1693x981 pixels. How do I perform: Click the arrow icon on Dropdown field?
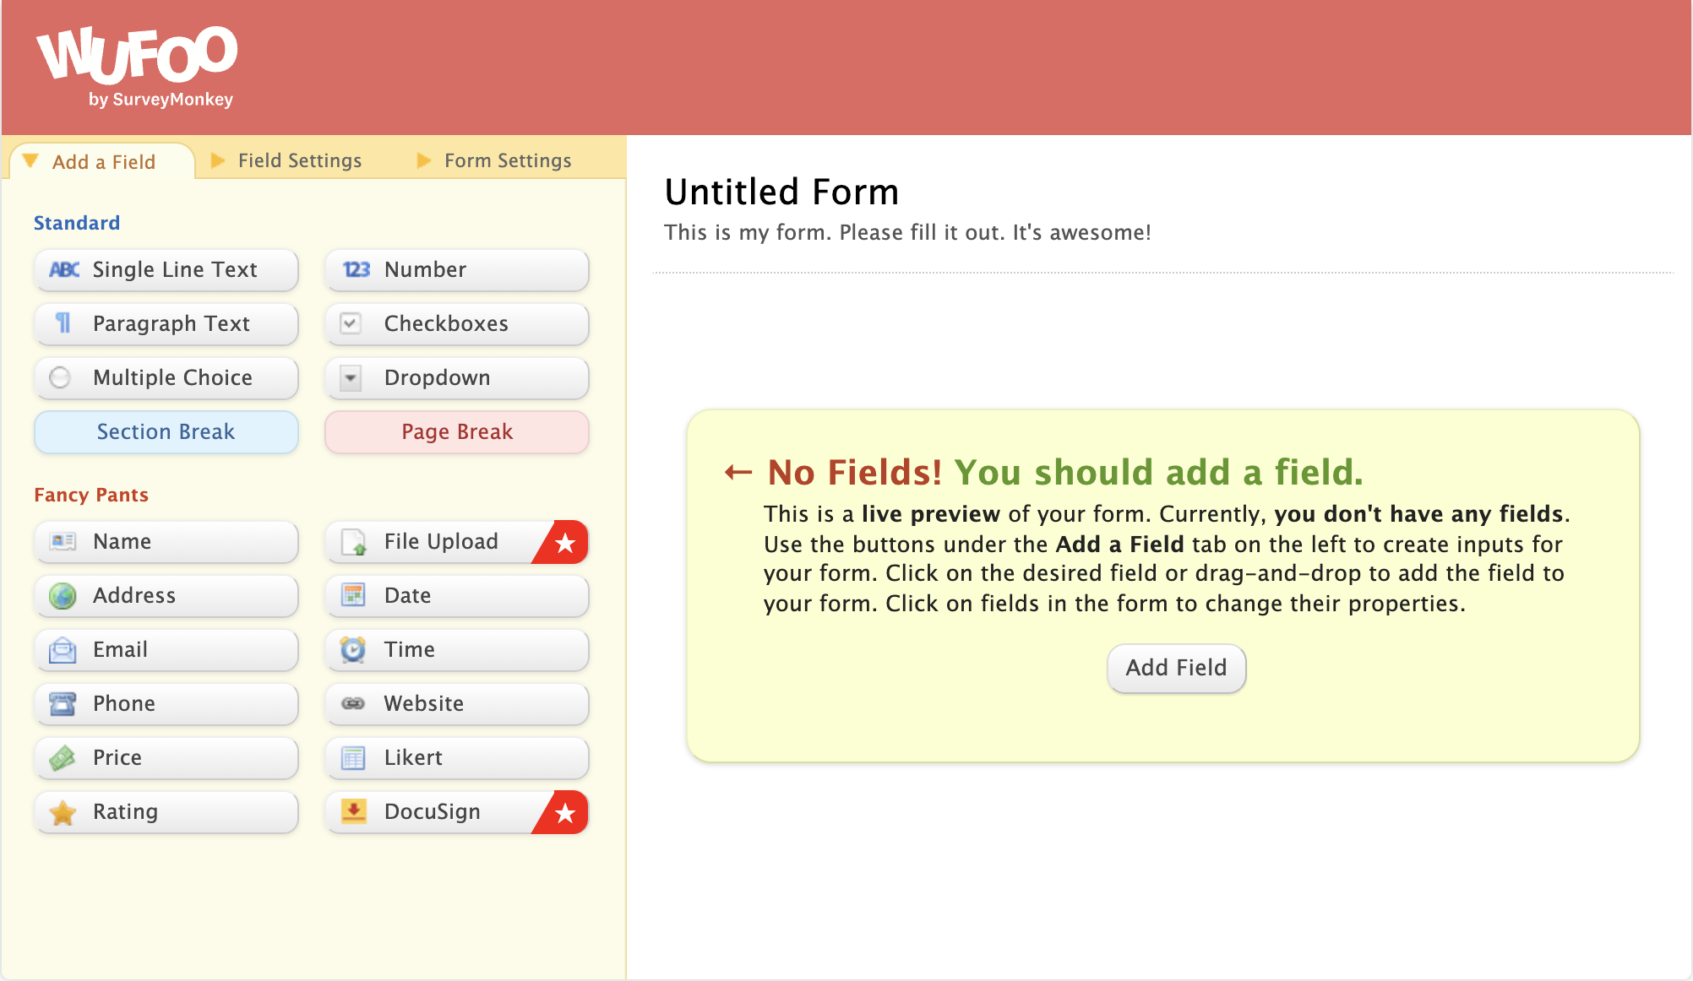coord(351,377)
